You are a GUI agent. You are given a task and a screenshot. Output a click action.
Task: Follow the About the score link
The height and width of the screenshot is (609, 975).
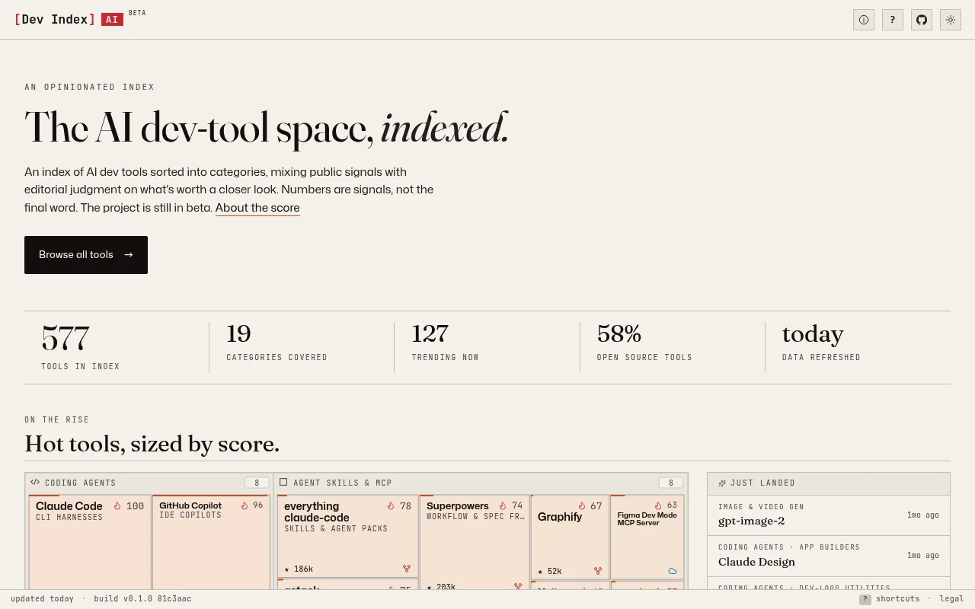click(257, 208)
